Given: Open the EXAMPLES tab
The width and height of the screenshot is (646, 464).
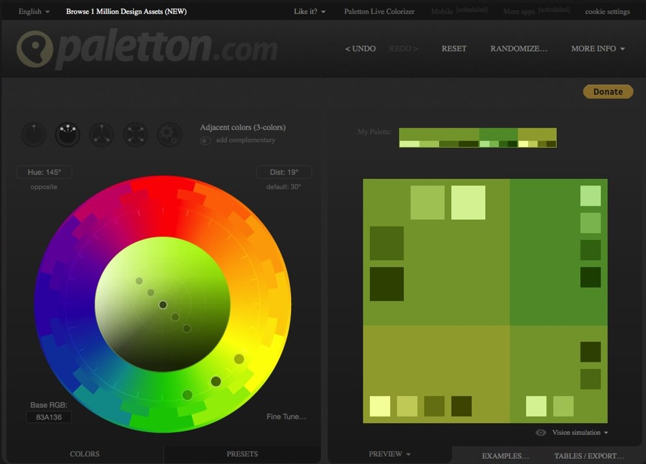Looking at the screenshot, I should 505,456.
